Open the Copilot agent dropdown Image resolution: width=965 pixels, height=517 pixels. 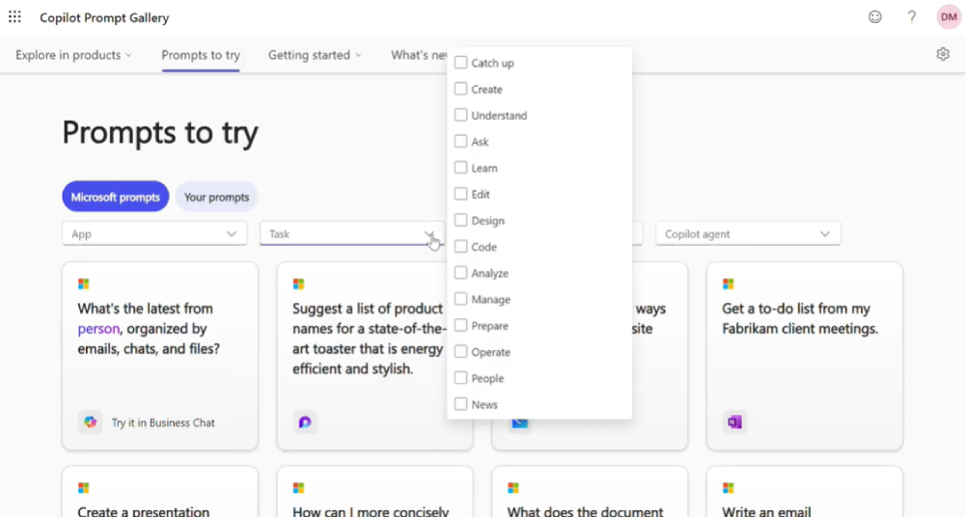point(748,233)
